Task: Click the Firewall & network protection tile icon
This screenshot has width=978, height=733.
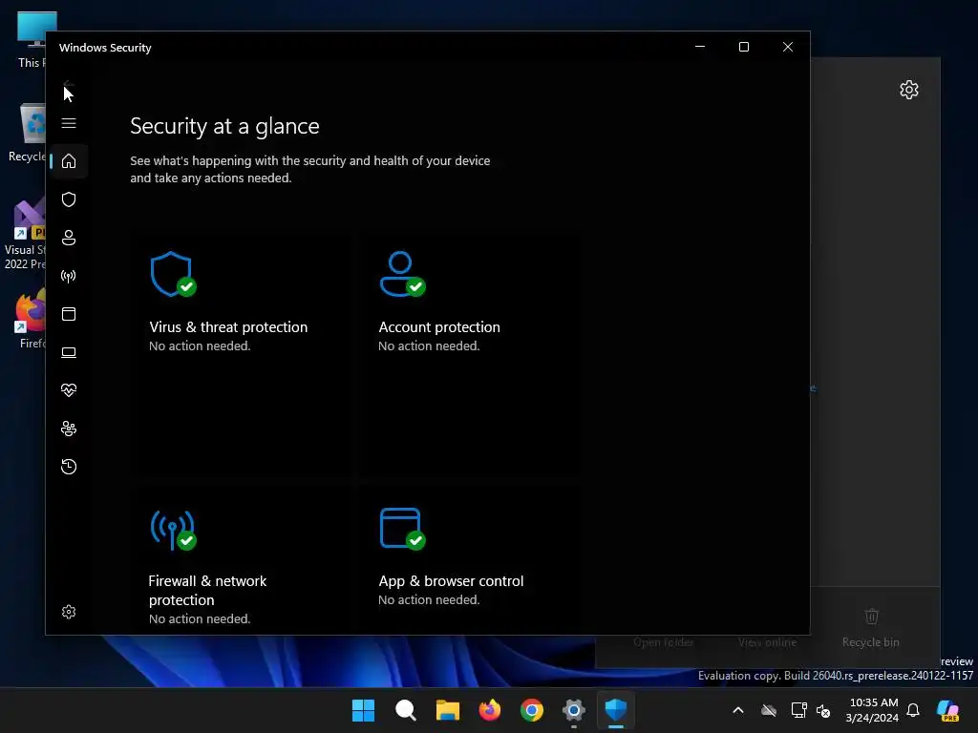Action: click(x=173, y=530)
